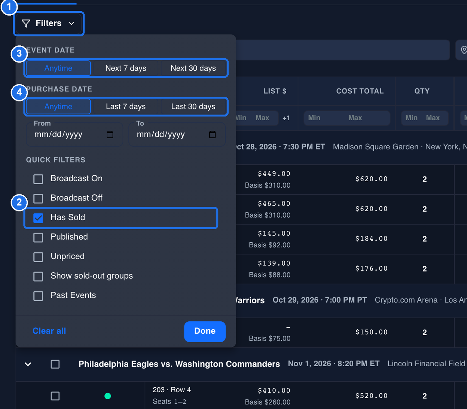This screenshot has height=409, width=467.
Task: Open calendar picker icon in From field
Action: (x=110, y=134)
